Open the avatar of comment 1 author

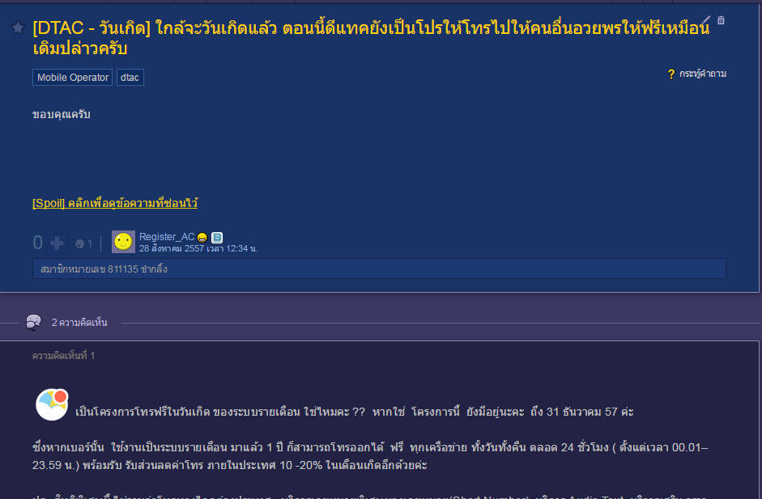[x=52, y=404]
